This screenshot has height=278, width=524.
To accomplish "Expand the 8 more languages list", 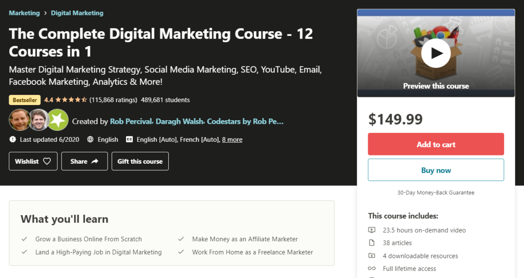I will pos(232,139).
